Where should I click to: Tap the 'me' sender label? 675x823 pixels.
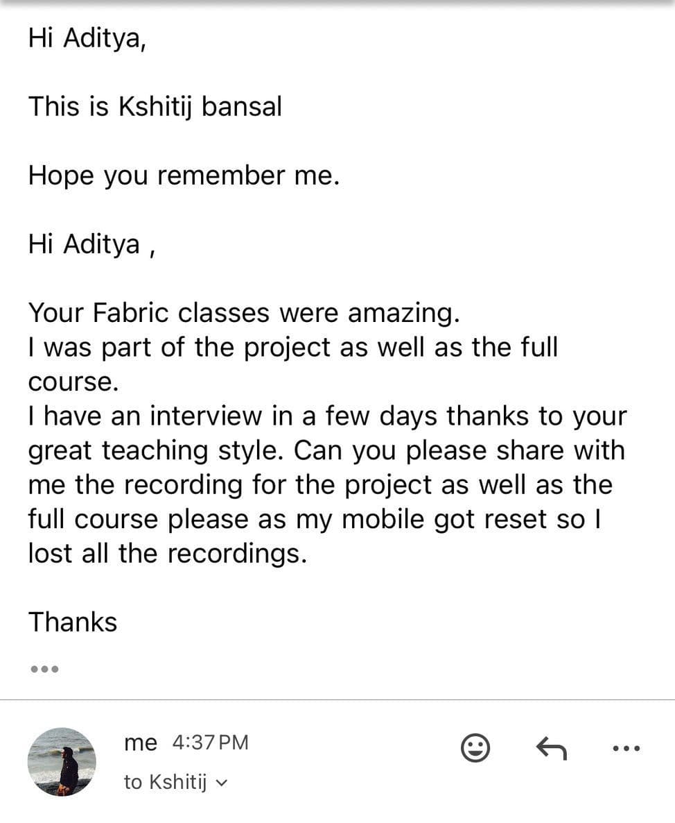click(141, 742)
